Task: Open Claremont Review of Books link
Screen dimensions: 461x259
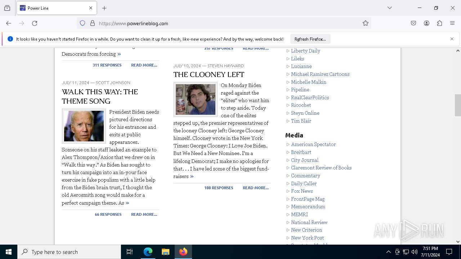Action: pyautogui.click(x=321, y=168)
